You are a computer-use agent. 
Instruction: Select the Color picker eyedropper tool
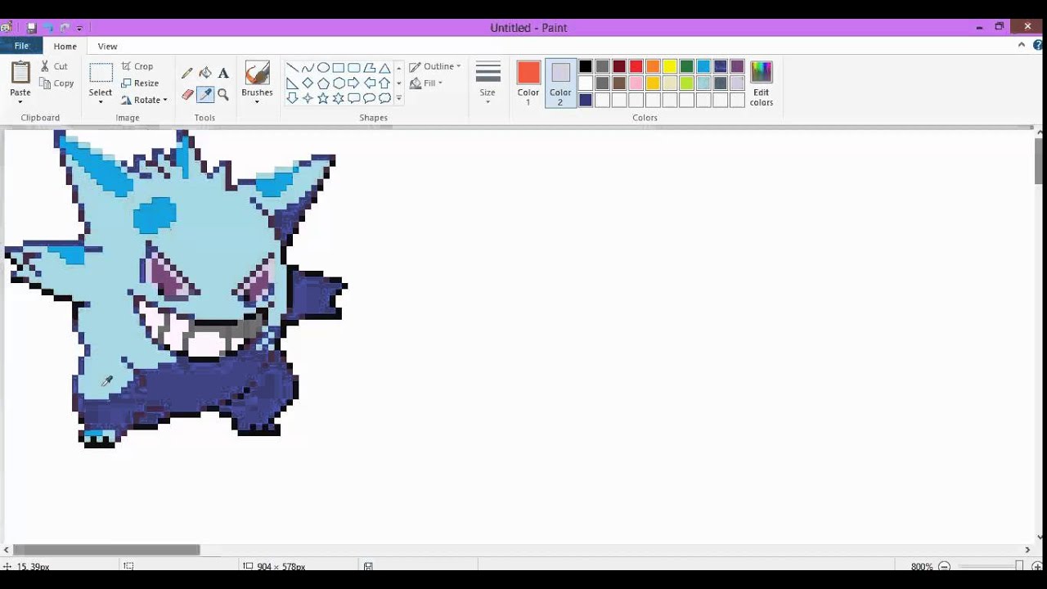[x=205, y=95]
